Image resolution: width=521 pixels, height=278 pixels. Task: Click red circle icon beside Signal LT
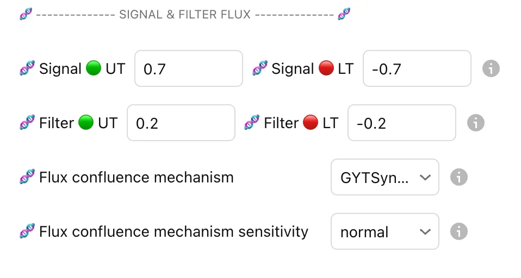[326, 68]
